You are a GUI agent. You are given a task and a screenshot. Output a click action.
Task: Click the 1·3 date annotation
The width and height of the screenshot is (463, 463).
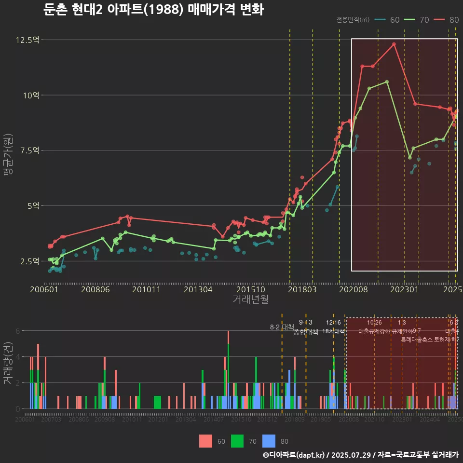(402, 323)
